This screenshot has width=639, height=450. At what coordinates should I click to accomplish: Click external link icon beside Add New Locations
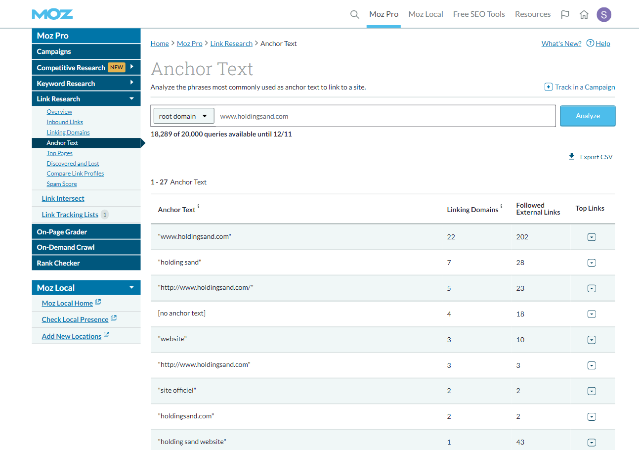coord(106,335)
